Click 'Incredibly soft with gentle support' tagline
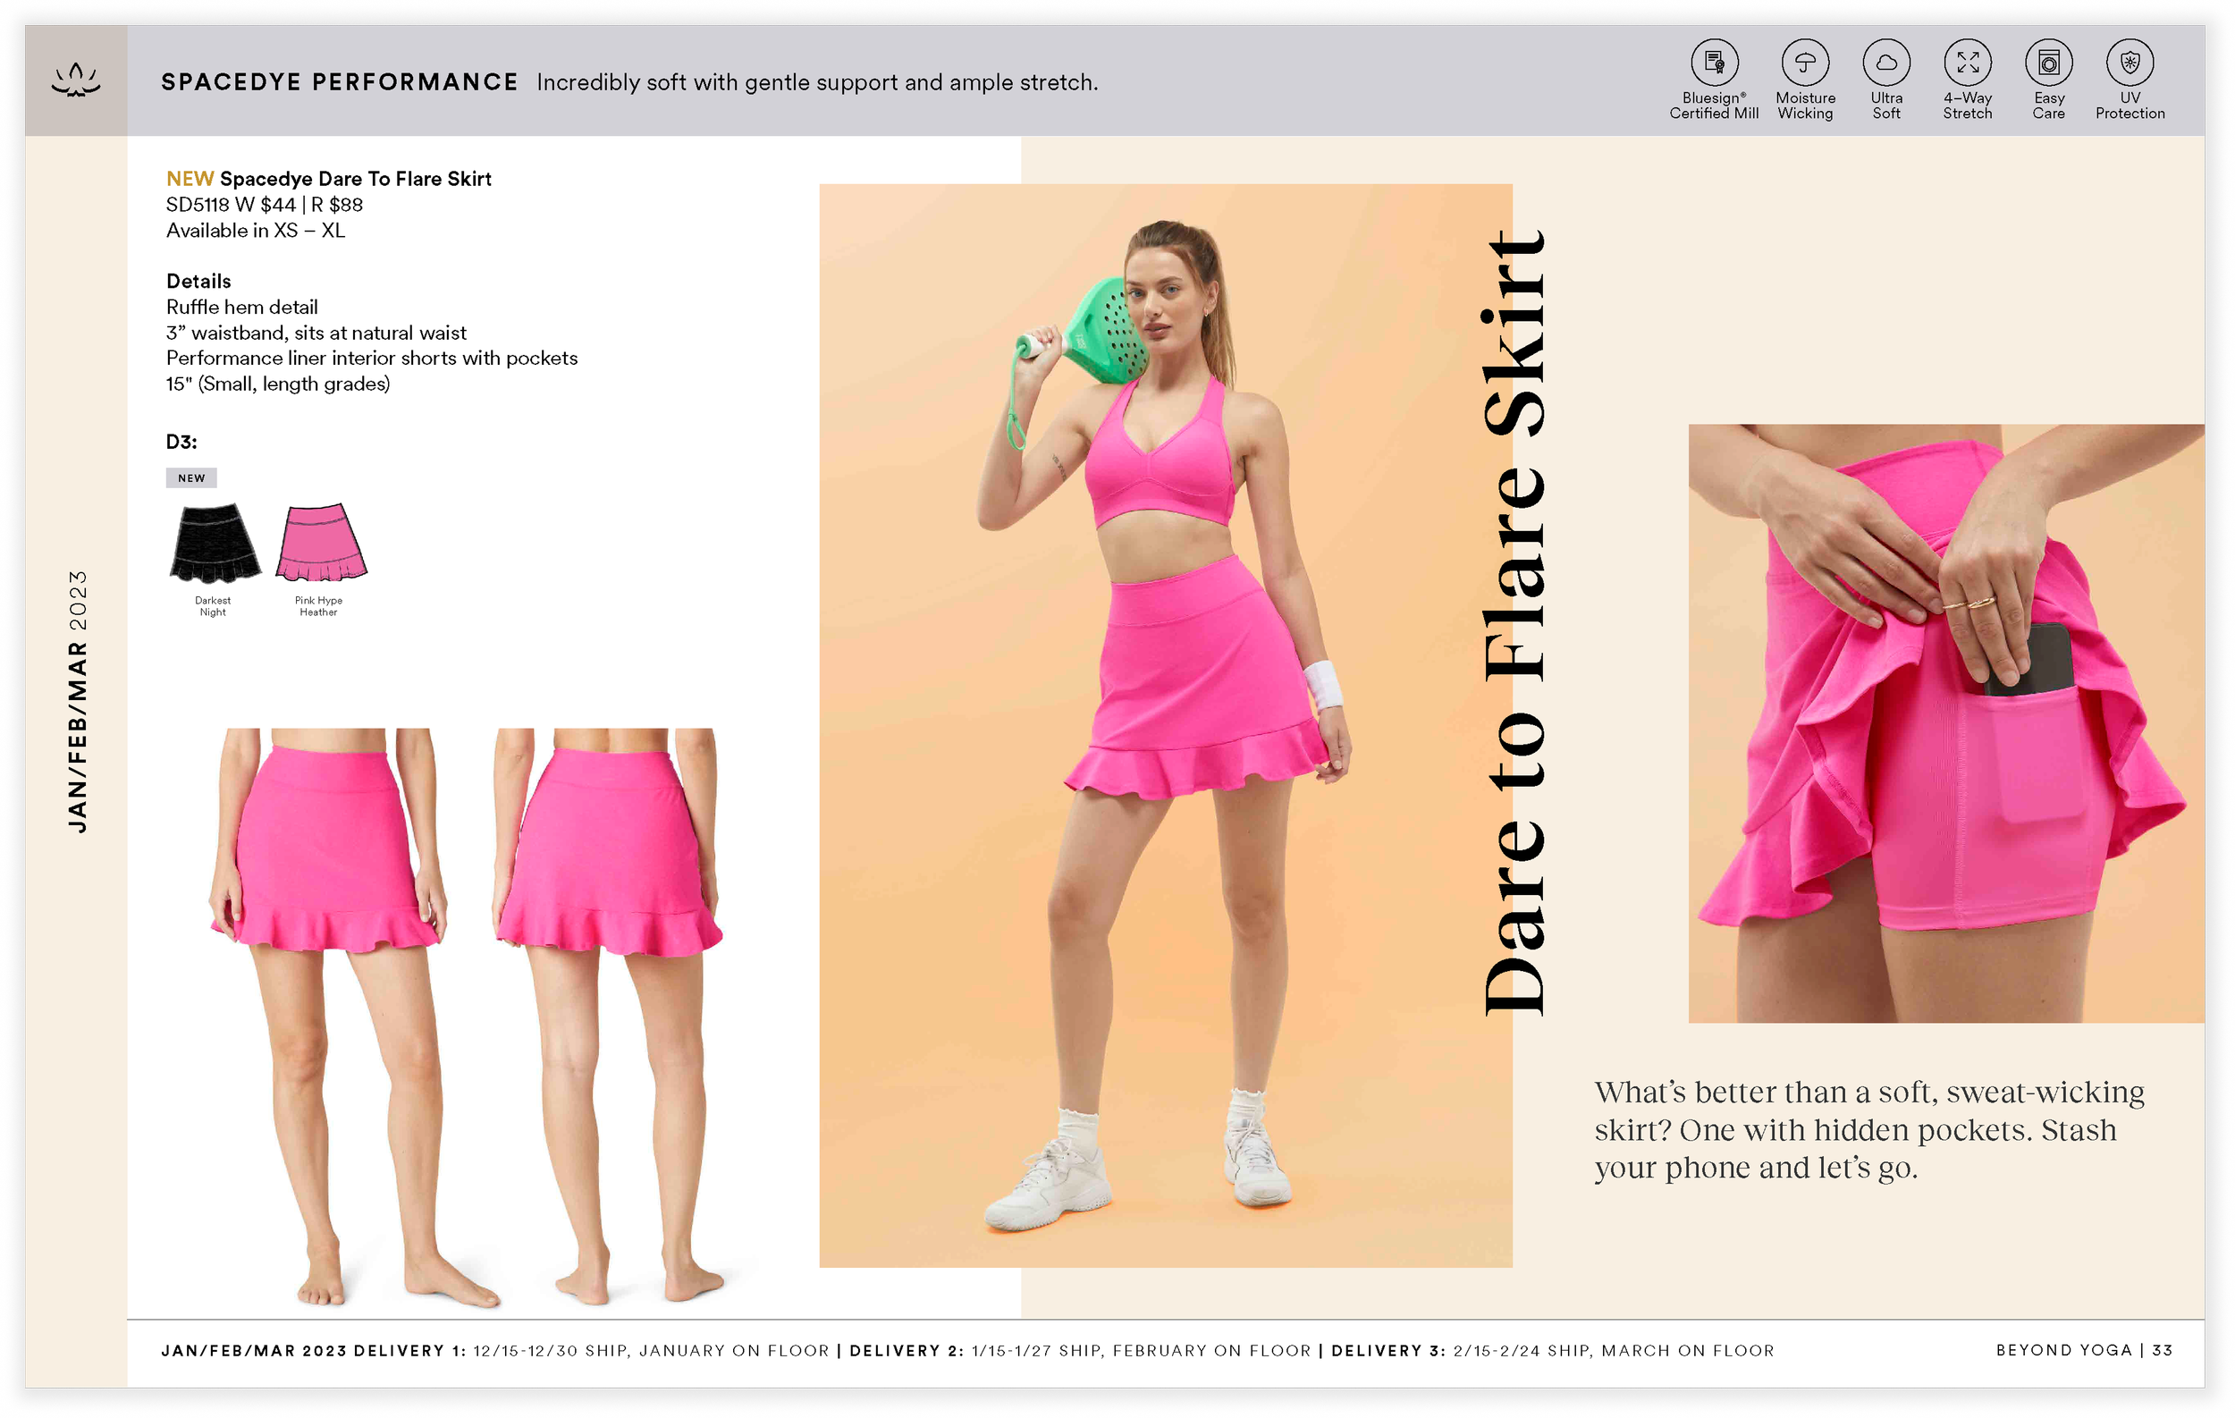2235x1418 pixels. [x=818, y=82]
